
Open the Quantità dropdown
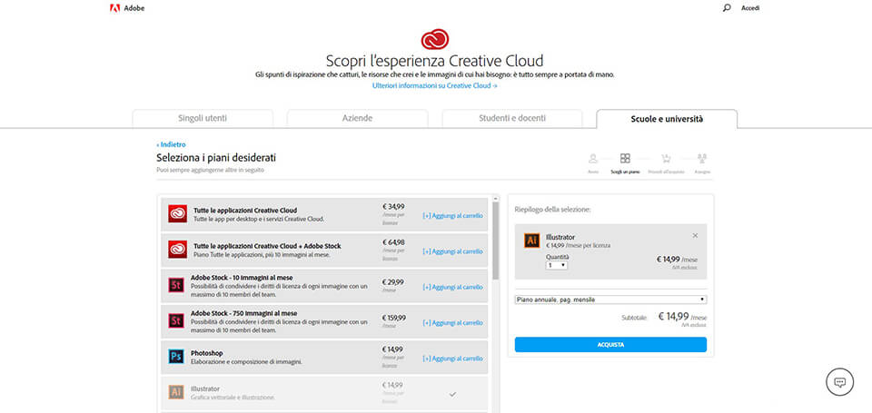557,266
